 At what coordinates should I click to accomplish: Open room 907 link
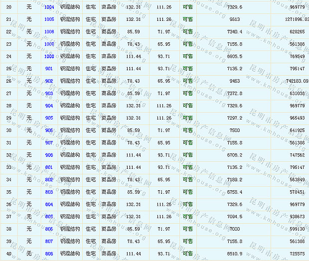click(x=49, y=142)
